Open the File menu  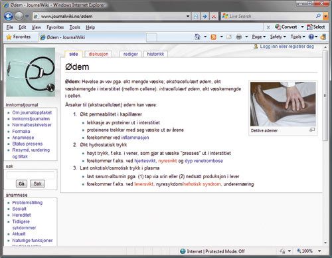9,27
